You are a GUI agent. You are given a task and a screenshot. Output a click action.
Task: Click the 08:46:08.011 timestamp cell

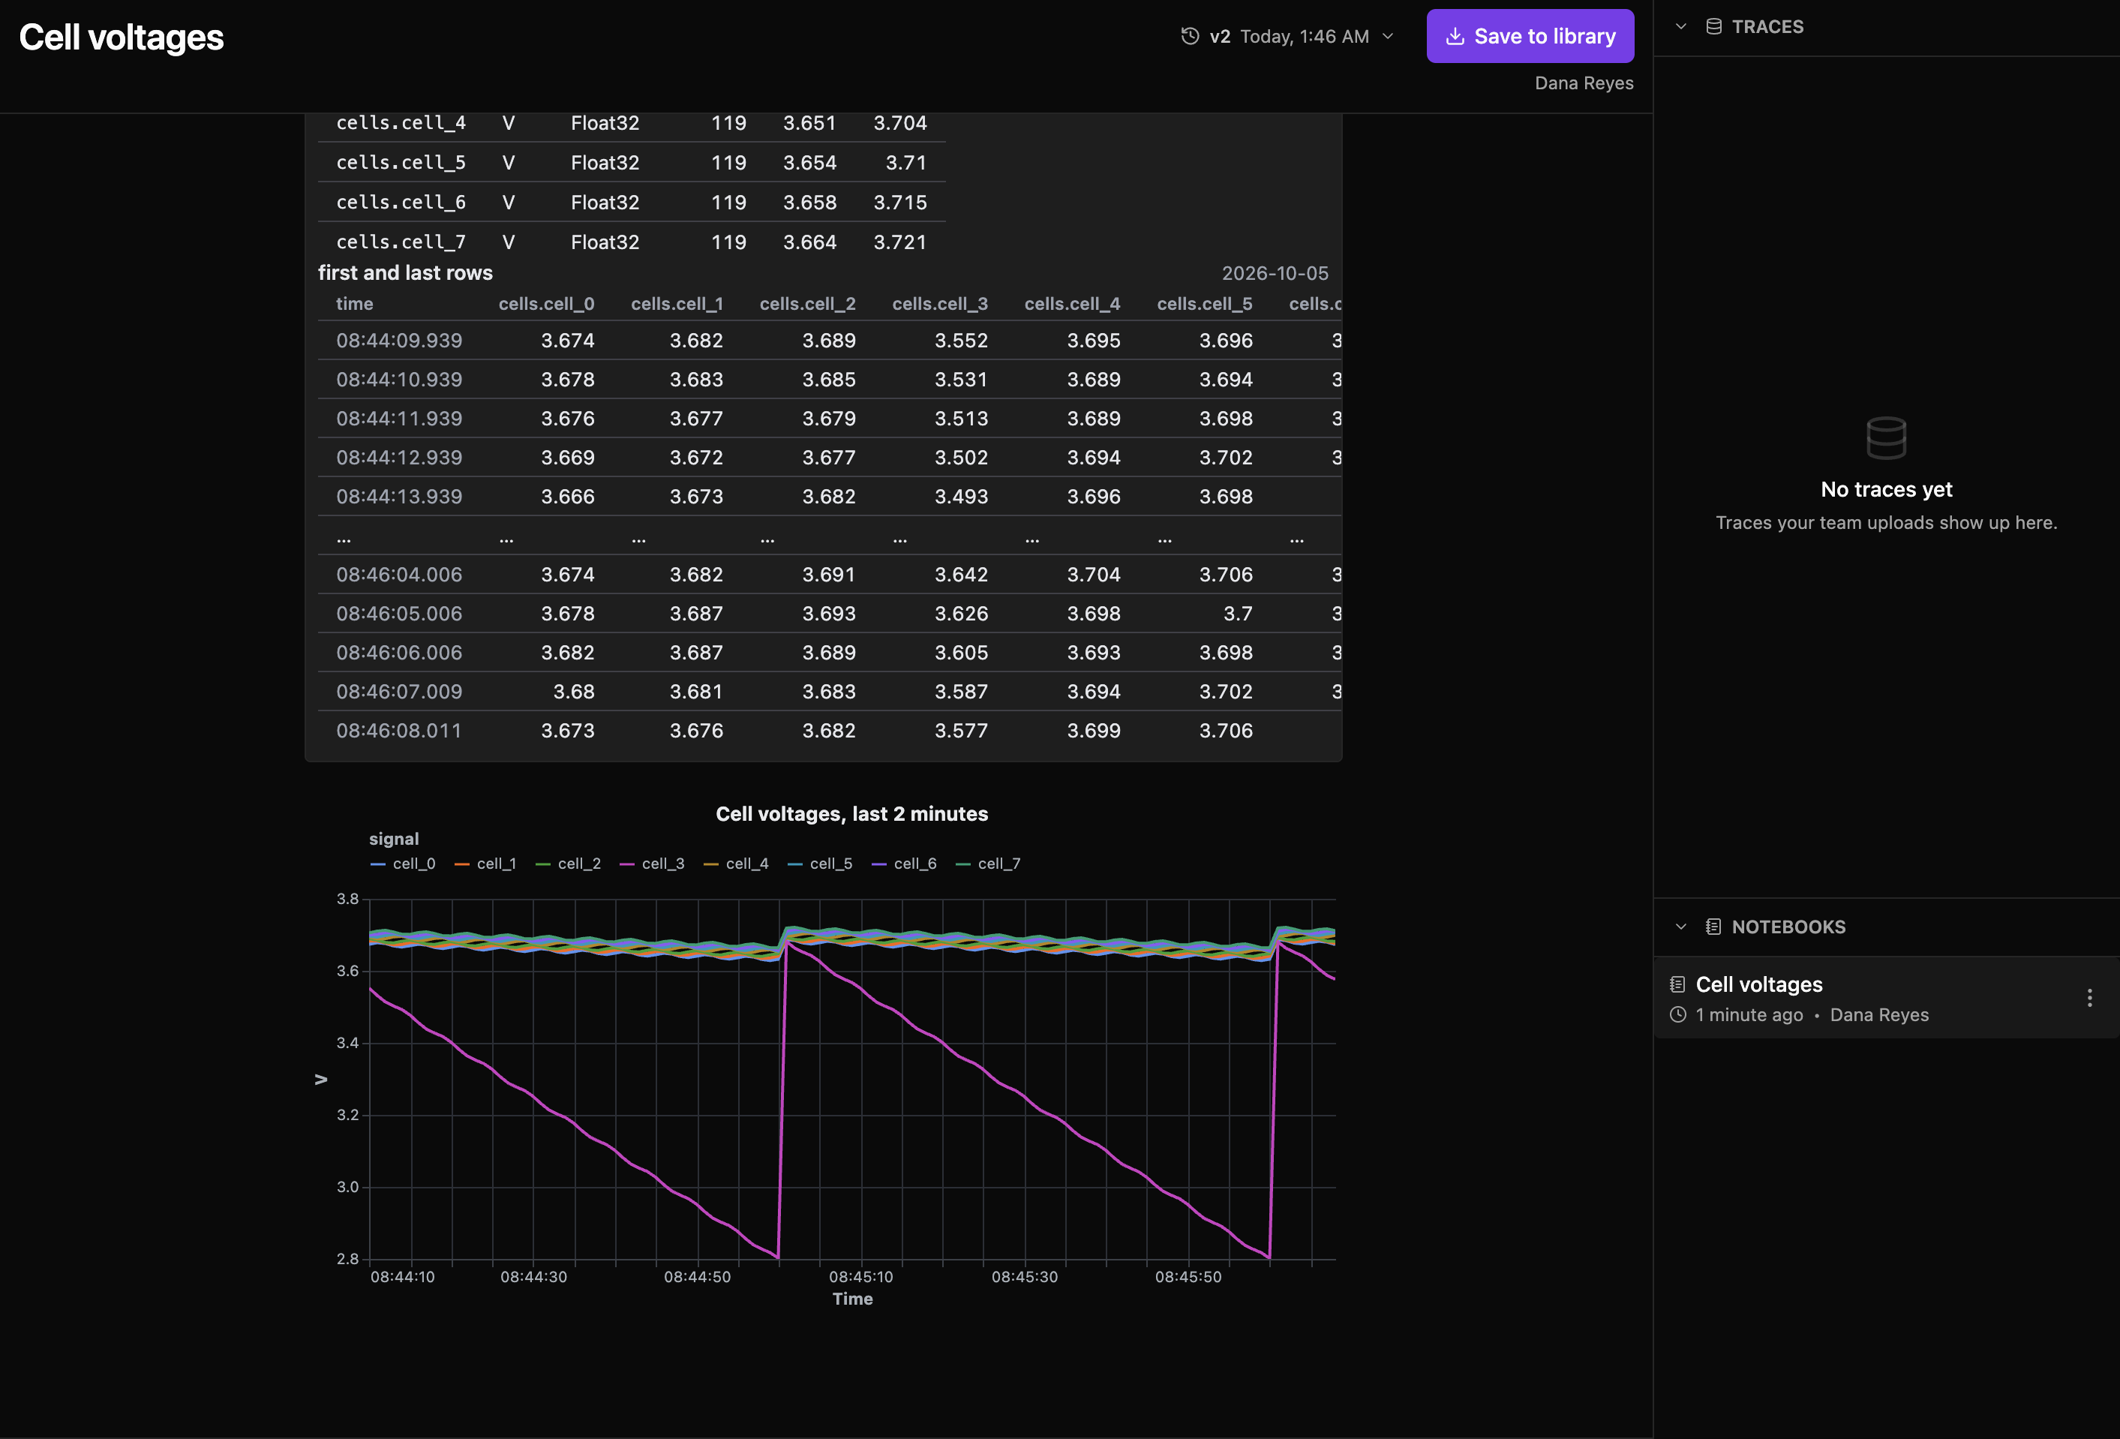[400, 731]
